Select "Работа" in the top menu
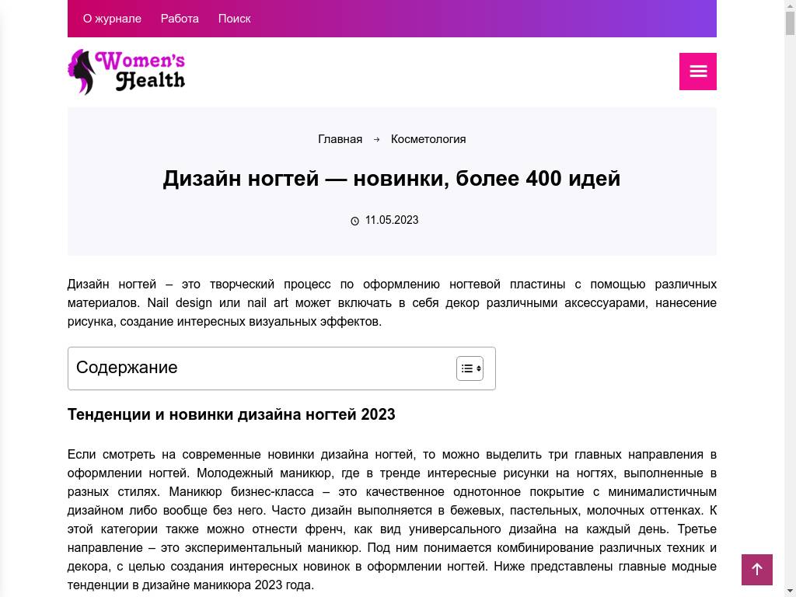Screen dimensions: 796x597 click(179, 18)
